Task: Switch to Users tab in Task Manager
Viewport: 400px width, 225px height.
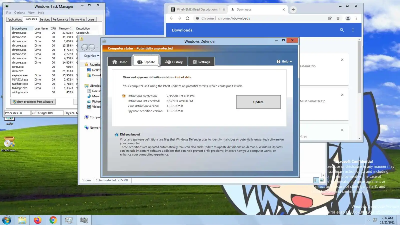Action: 91,19
